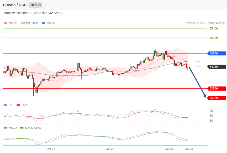The width and height of the screenshot is (227, 153).
Task: Click the 35400 resistance level label
Action: (x=214, y=28)
